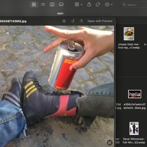This screenshot has height=147, width=147.
Task: Select the Sacai-Menswear runway thumbnail
Action: click(x=134, y=128)
